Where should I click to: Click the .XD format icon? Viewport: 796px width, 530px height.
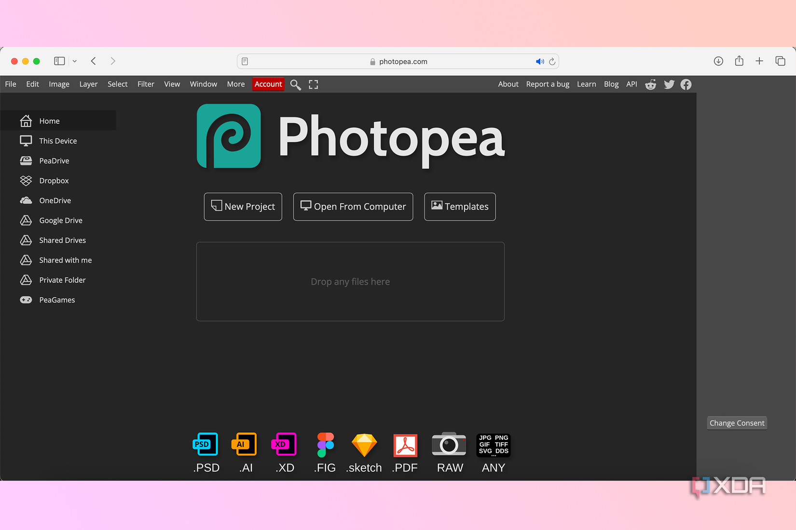pos(284,444)
